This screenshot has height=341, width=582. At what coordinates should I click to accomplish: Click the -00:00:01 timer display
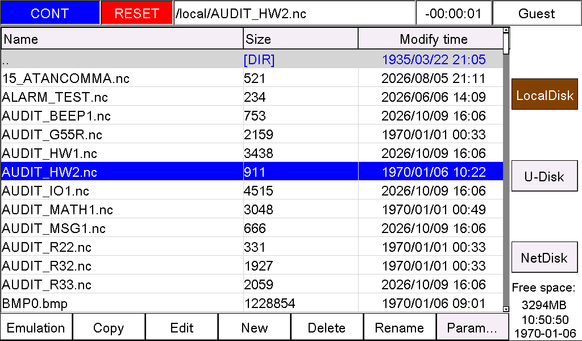pos(454,13)
